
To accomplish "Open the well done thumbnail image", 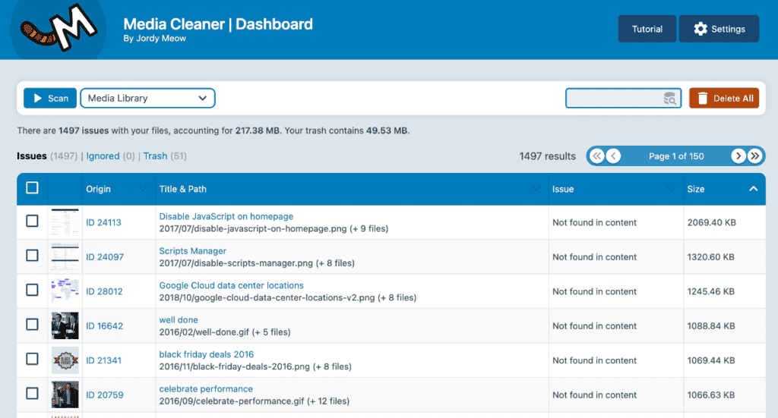I will [65, 325].
